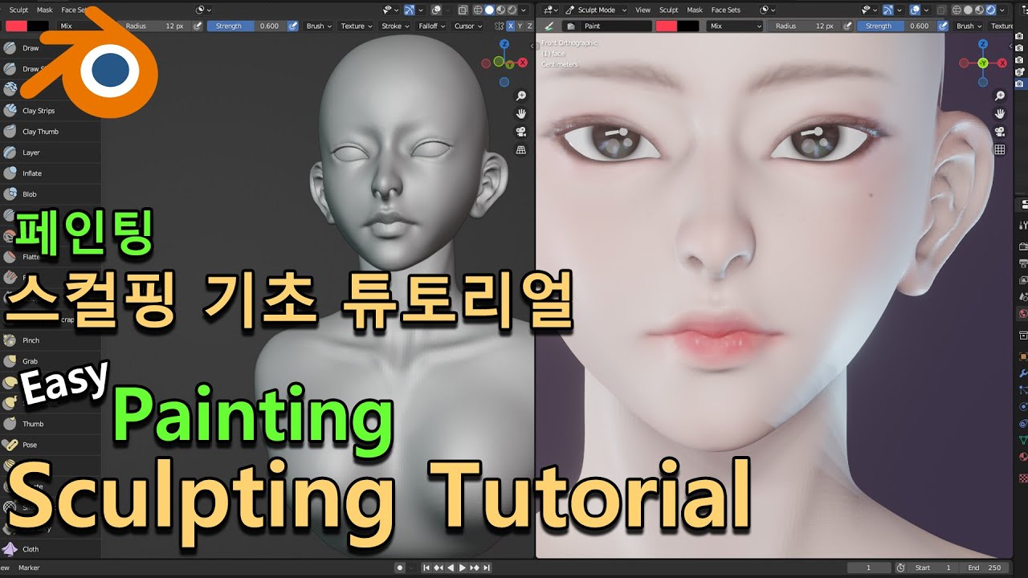
Task: Jump to end frame in timeline
Action: (487, 568)
